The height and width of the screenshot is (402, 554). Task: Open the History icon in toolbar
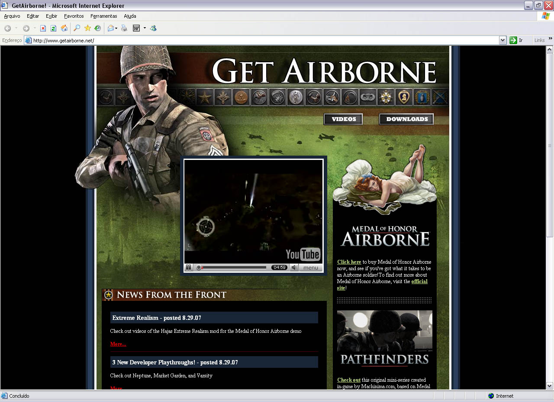98,28
